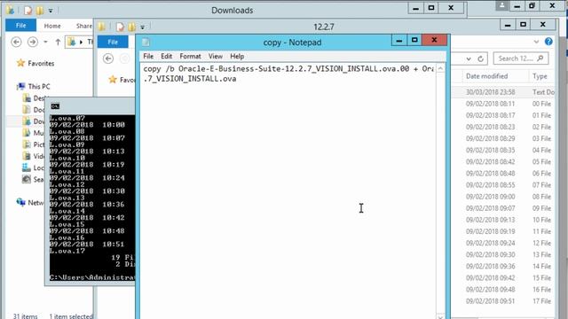Open Quick Access Toolbar dropdown in Downloads window

[x=51, y=11]
